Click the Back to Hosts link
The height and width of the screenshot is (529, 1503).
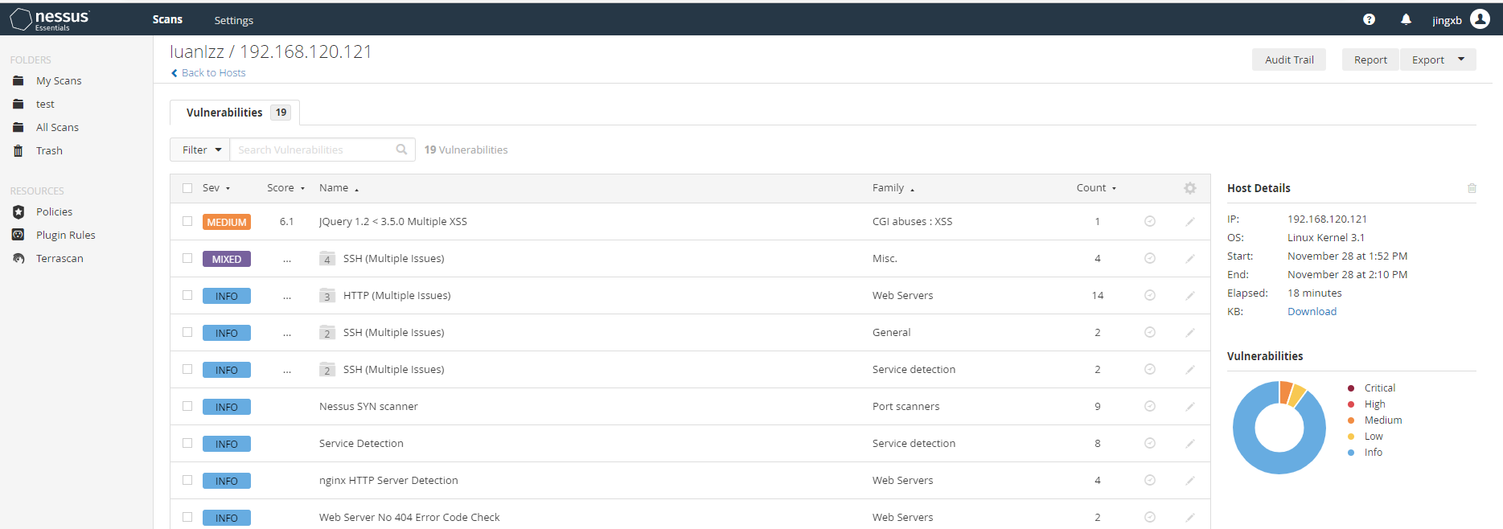coord(213,72)
